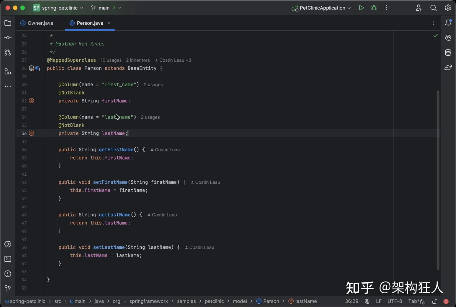
Task: Open the AI Assistant spiral icon
Action: click(448, 38)
